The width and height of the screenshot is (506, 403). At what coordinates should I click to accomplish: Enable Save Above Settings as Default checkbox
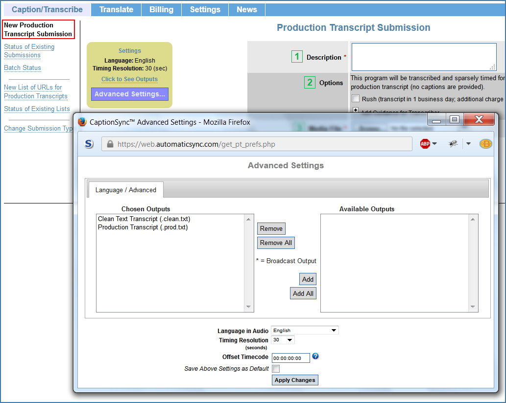pos(276,369)
